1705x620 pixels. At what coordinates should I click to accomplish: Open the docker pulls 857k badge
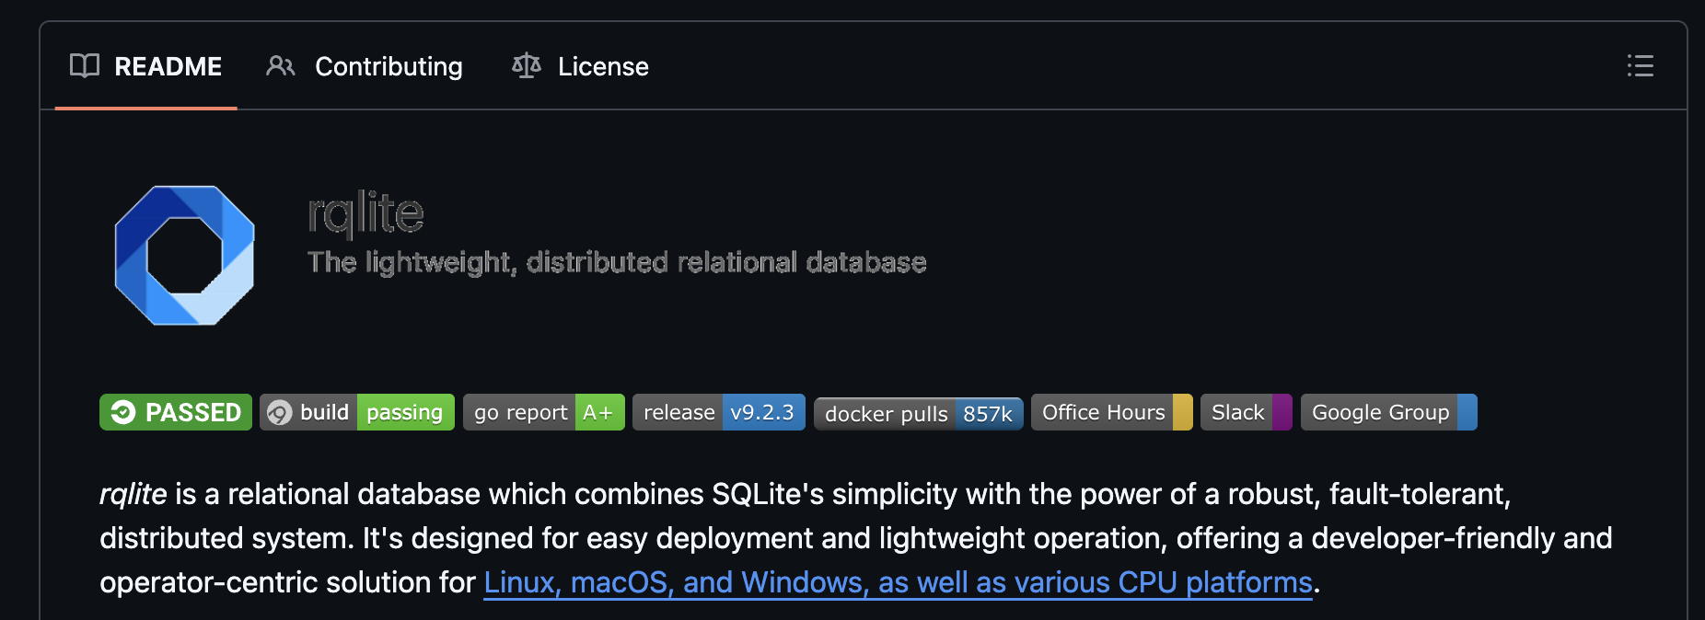click(919, 413)
